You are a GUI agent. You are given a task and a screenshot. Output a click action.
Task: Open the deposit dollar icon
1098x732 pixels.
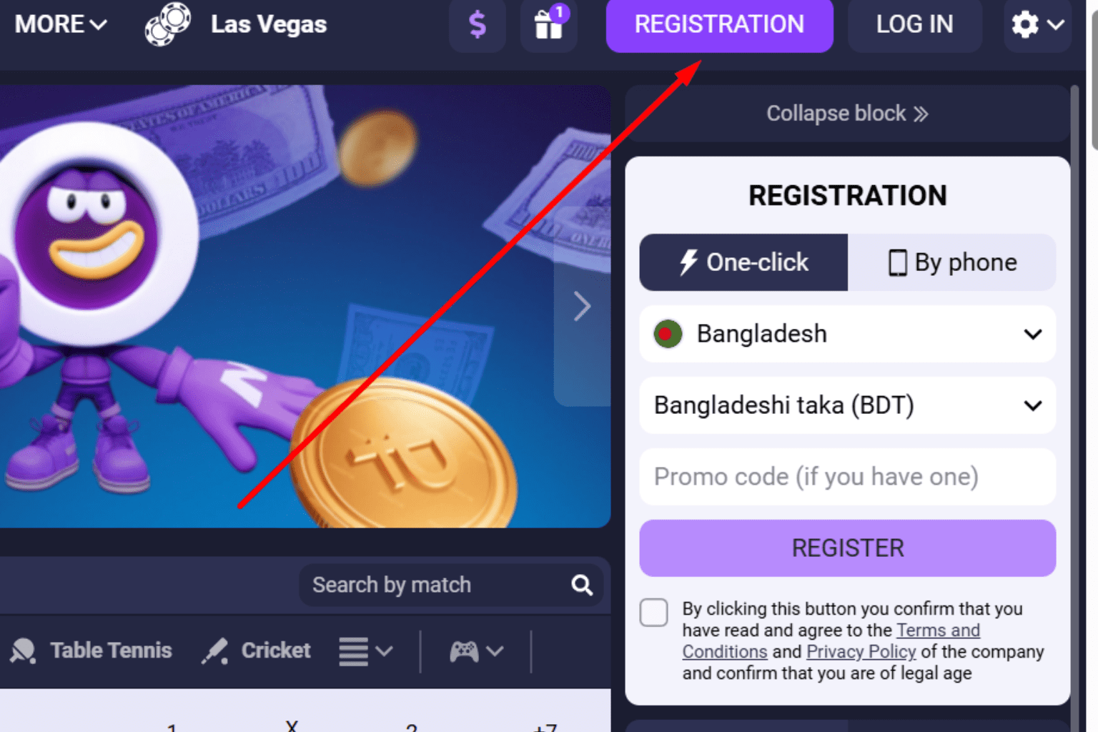pos(477,26)
